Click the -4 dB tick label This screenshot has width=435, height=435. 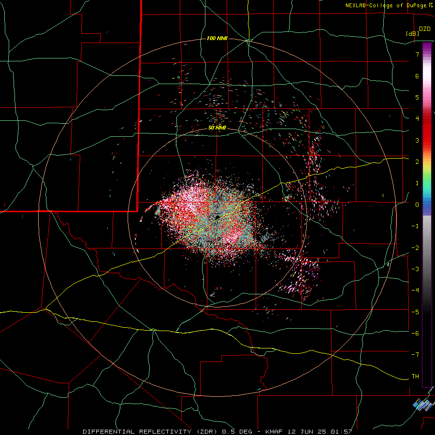pyautogui.click(x=415, y=290)
